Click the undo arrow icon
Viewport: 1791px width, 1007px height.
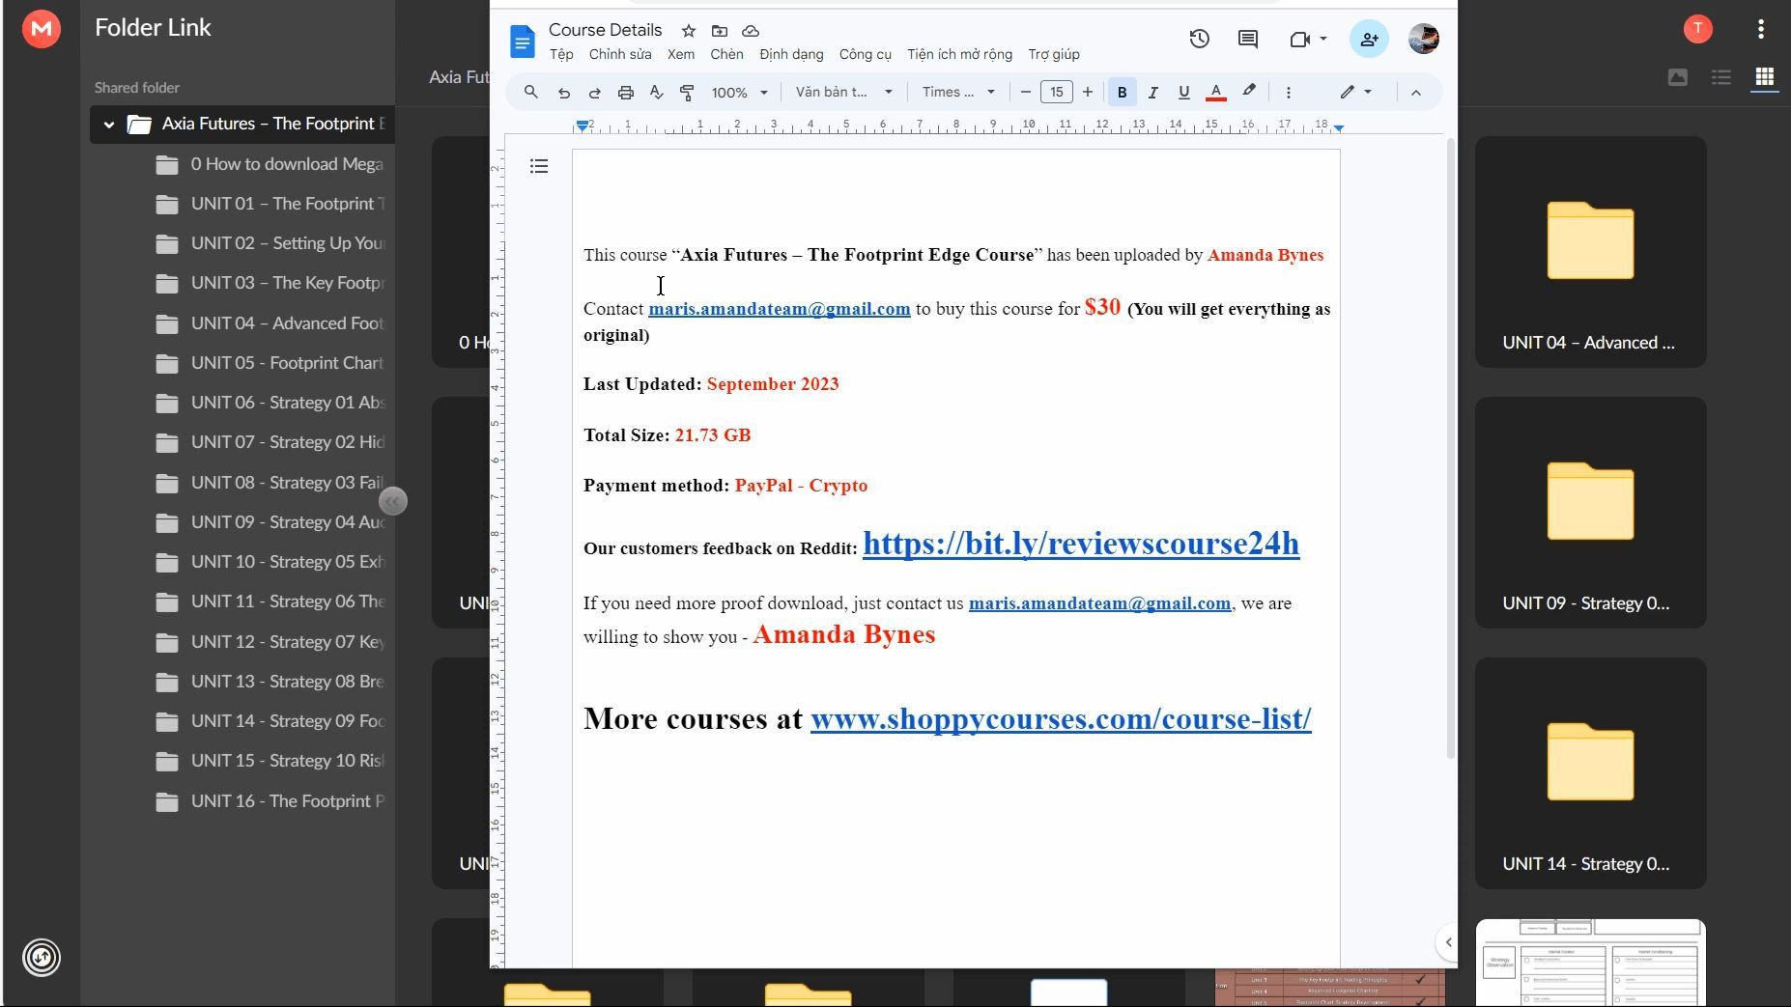click(563, 93)
